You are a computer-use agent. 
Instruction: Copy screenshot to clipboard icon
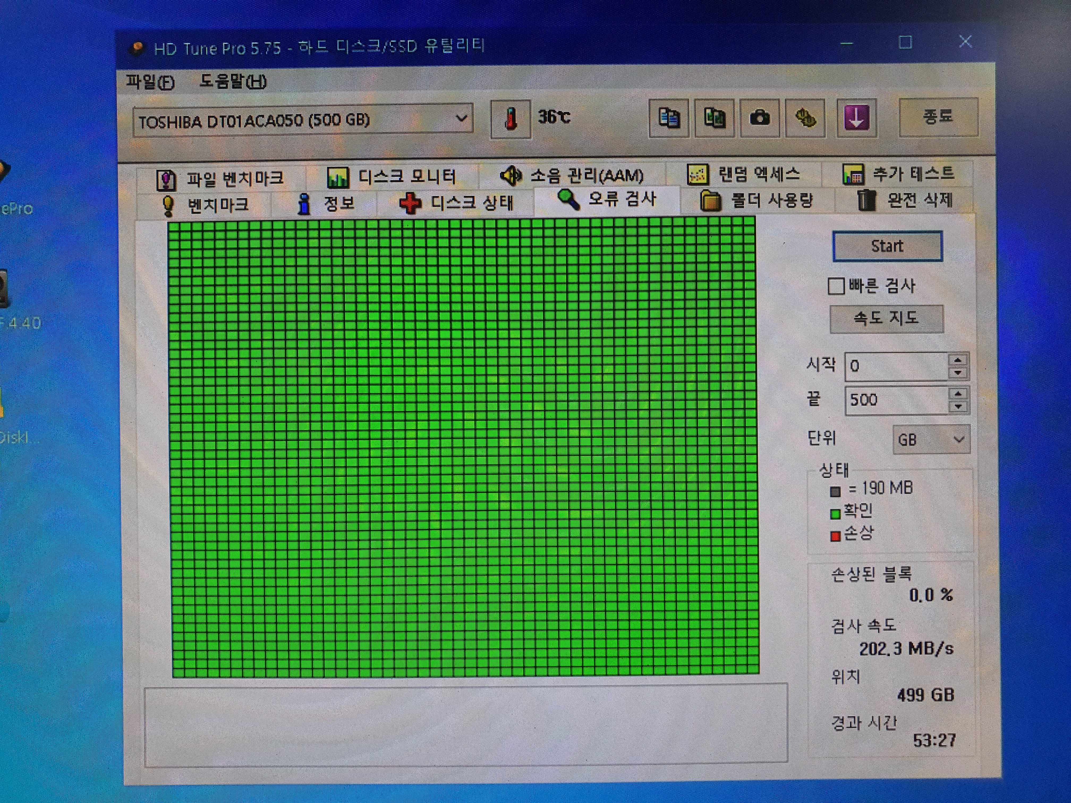[714, 118]
